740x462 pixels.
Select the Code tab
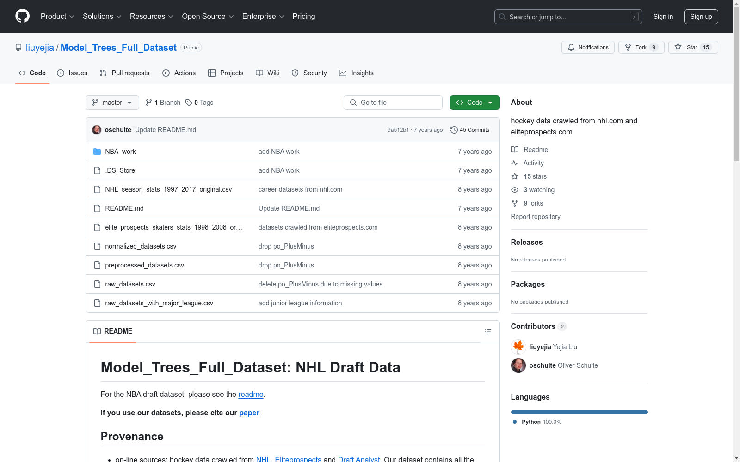(32, 73)
